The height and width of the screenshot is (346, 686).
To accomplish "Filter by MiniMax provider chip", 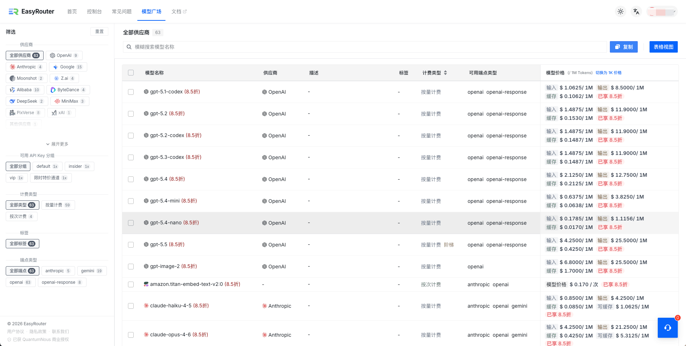I will [70, 101].
